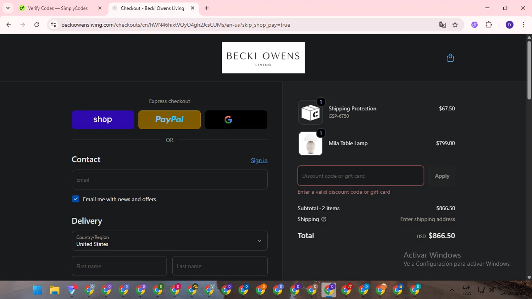Screen dimensions: 532x299
Task: Close the Checkout Becki Owens Living tab
Action: (193, 8)
